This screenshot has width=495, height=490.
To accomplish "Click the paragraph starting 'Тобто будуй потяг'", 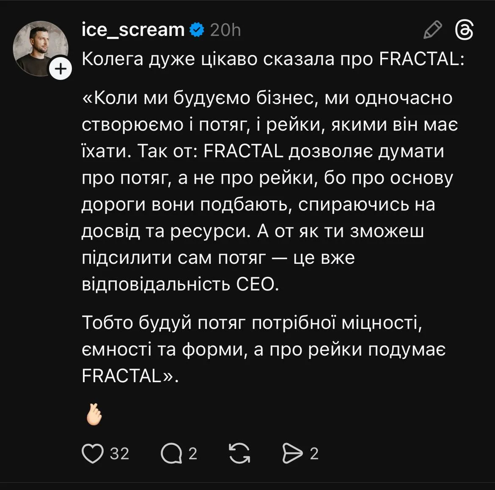I will pos(264,349).
